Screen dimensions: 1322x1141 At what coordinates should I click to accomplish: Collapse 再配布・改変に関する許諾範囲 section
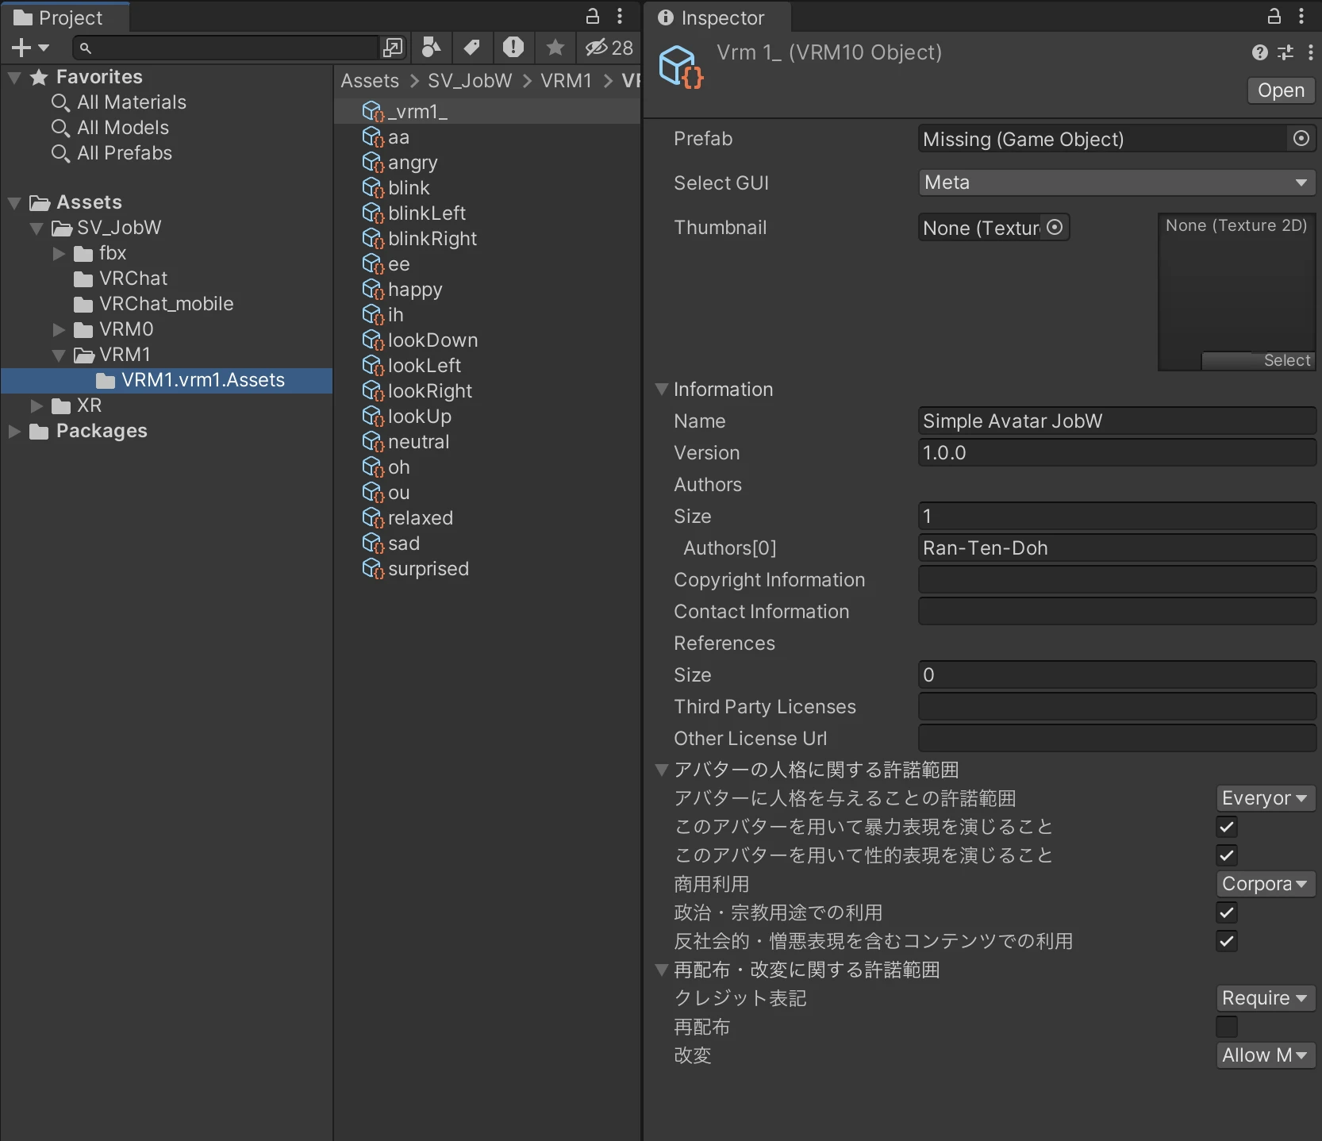click(x=662, y=970)
